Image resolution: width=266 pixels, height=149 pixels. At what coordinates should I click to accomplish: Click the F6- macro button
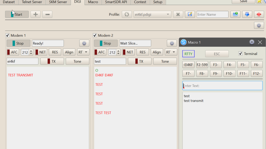[256, 65]
